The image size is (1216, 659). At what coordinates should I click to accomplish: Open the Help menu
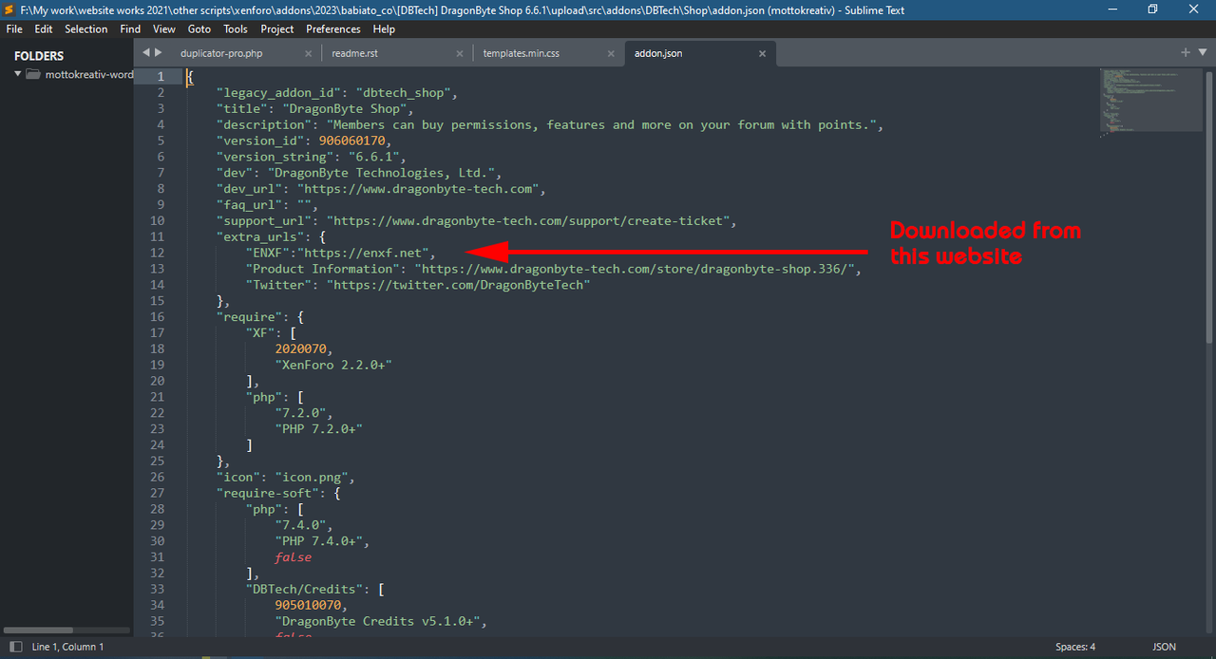click(384, 29)
